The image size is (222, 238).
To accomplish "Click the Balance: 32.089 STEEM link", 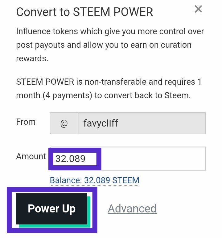I will [94, 180].
